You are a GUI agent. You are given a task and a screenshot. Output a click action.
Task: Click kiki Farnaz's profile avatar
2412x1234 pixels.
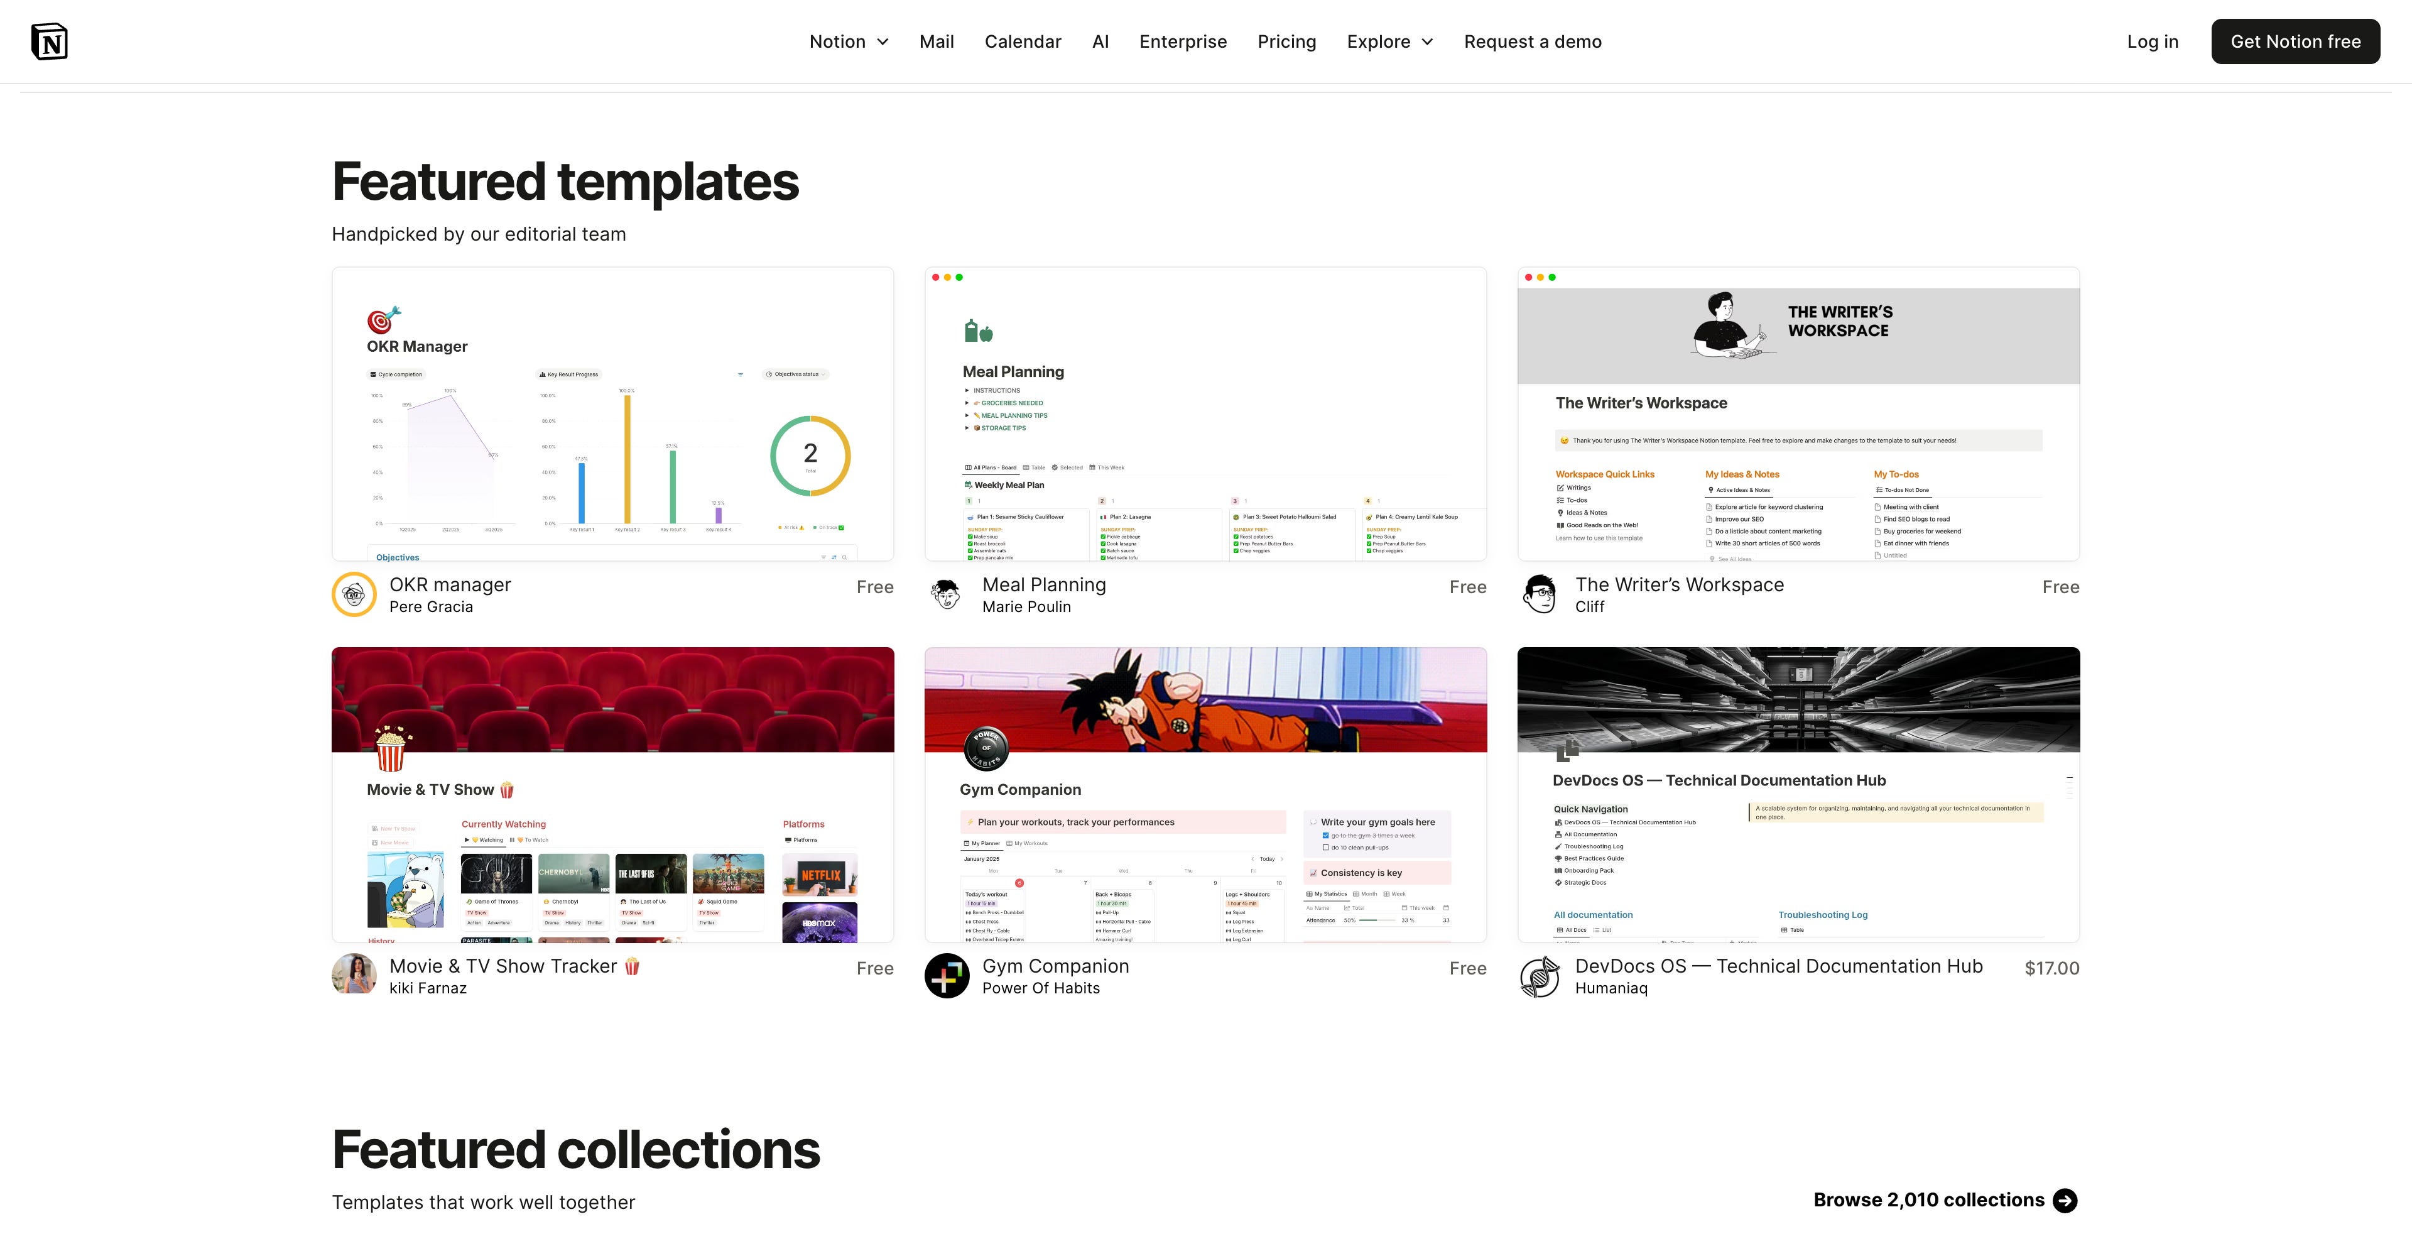click(354, 975)
